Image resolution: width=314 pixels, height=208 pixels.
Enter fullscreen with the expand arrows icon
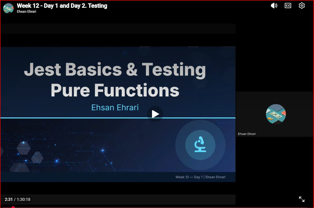click(302, 199)
